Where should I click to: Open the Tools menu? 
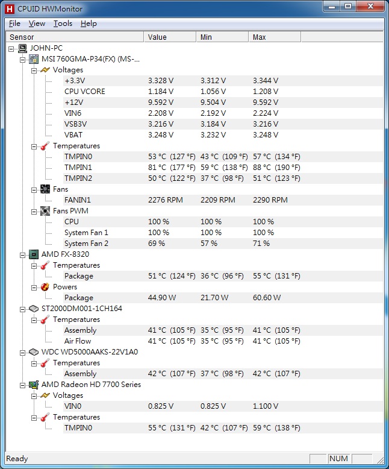63,24
